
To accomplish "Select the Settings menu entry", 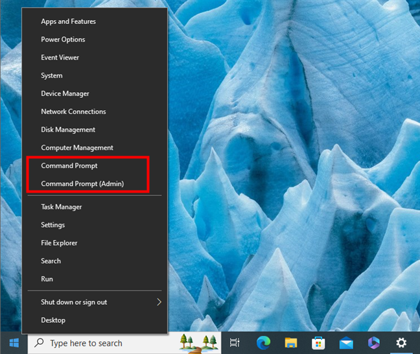I will tap(95, 225).
